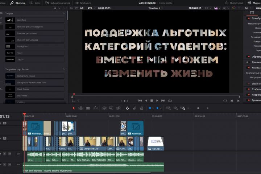The height and width of the screenshot is (174, 261).
Task: Click the viewer scrubber bar playhead
Action: [x=74, y=94]
